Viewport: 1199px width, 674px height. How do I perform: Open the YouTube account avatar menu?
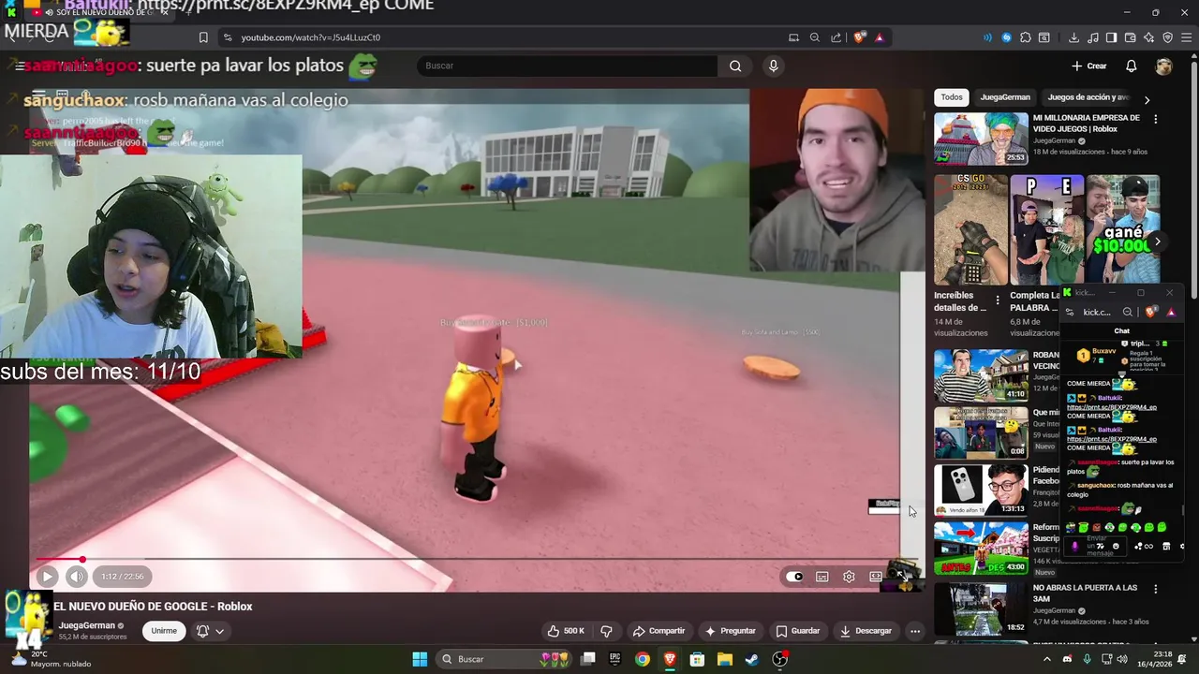(x=1163, y=66)
